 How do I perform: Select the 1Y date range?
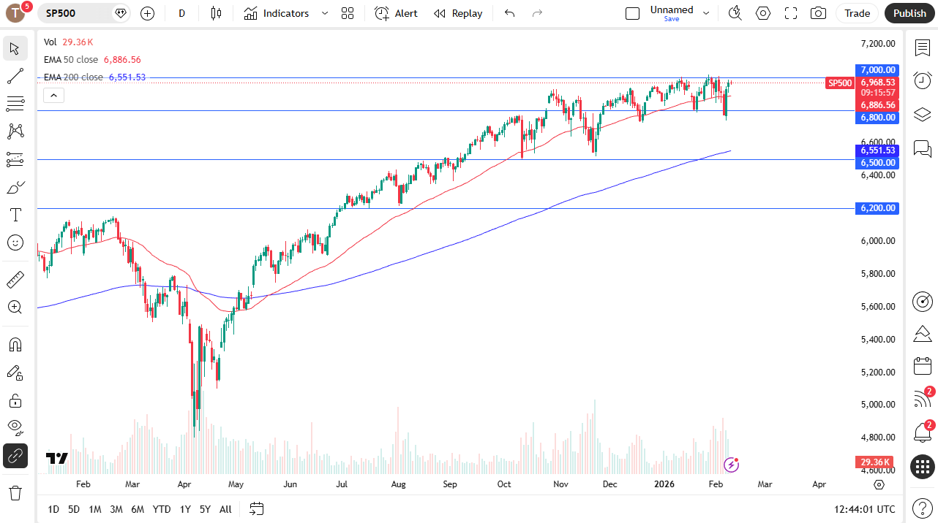tap(185, 509)
